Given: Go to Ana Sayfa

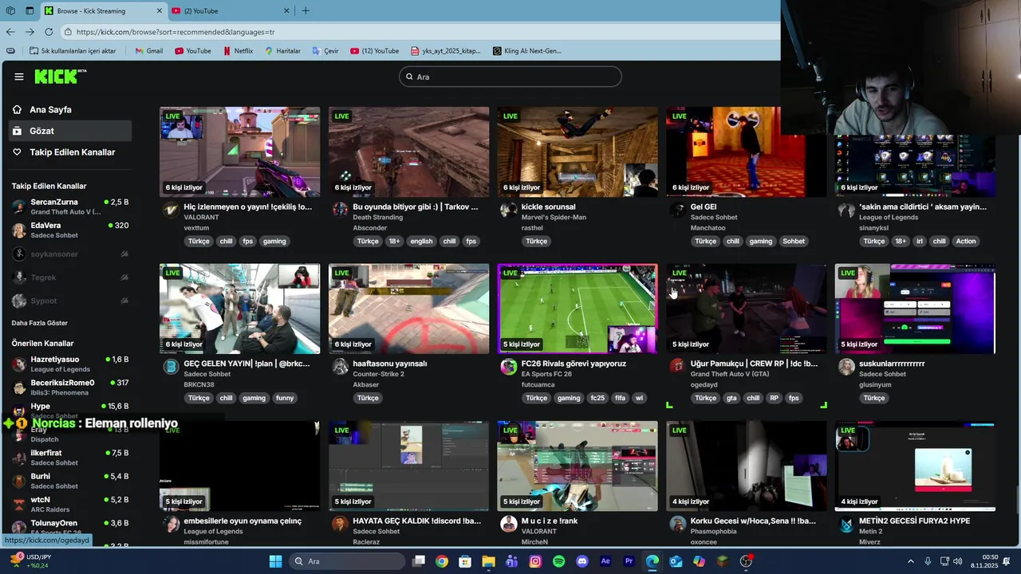Looking at the screenshot, I should 70,109.
